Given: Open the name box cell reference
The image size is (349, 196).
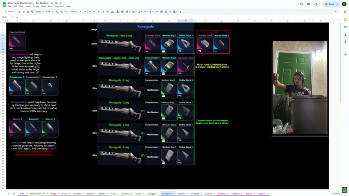Looking at the screenshot, I should tap(6, 17).
